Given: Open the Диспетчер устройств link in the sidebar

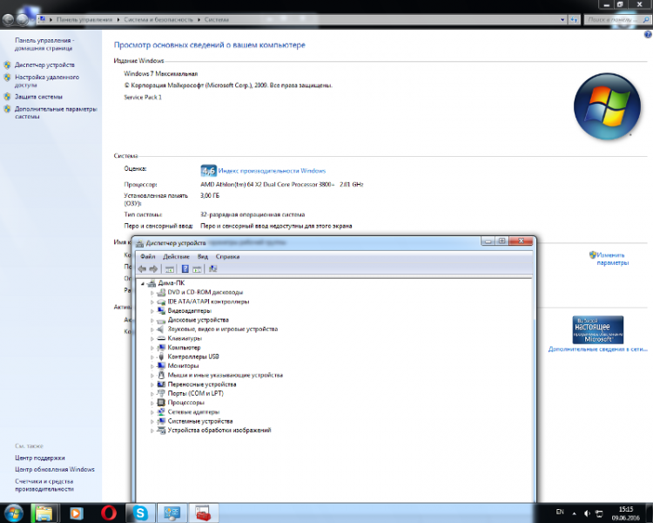Looking at the screenshot, I should tap(44, 65).
